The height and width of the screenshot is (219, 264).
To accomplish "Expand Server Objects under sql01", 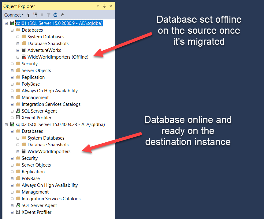I will (12, 71).
